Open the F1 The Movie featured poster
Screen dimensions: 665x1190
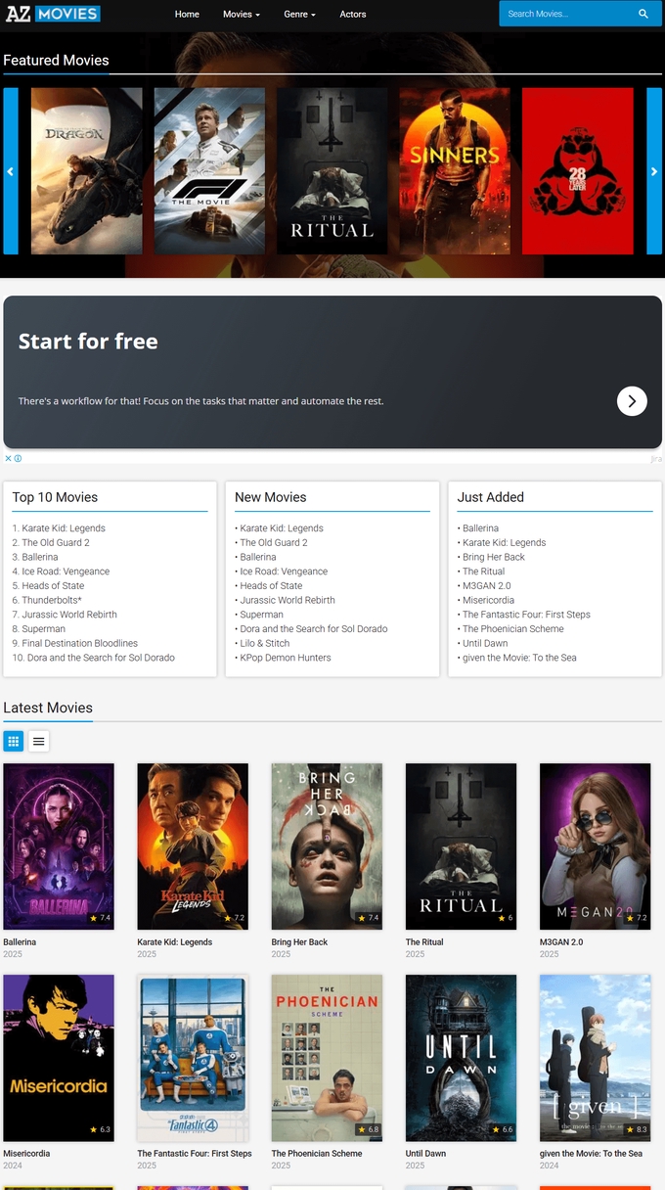209,171
